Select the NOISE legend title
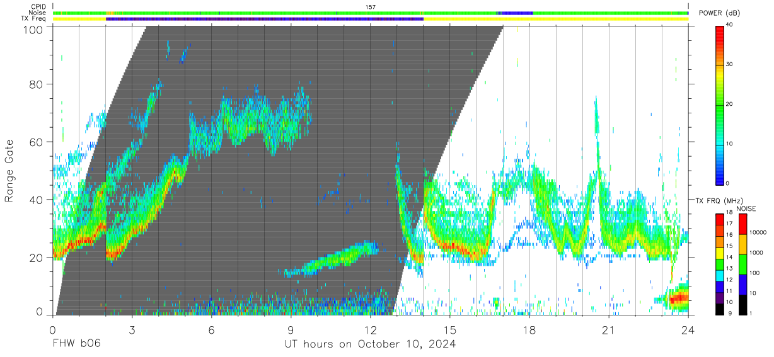The height and width of the screenshot is (357, 774). click(x=746, y=208)
